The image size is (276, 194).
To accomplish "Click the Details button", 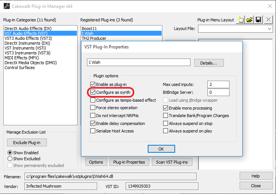I will pos(209,63).
